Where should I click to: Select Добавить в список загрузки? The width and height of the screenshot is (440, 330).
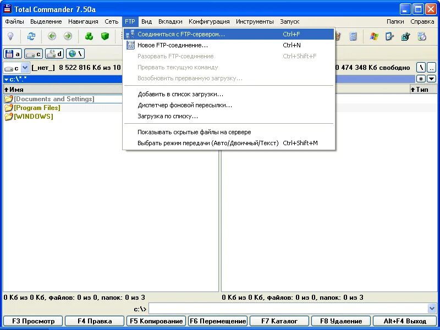(x=229, y=94)
